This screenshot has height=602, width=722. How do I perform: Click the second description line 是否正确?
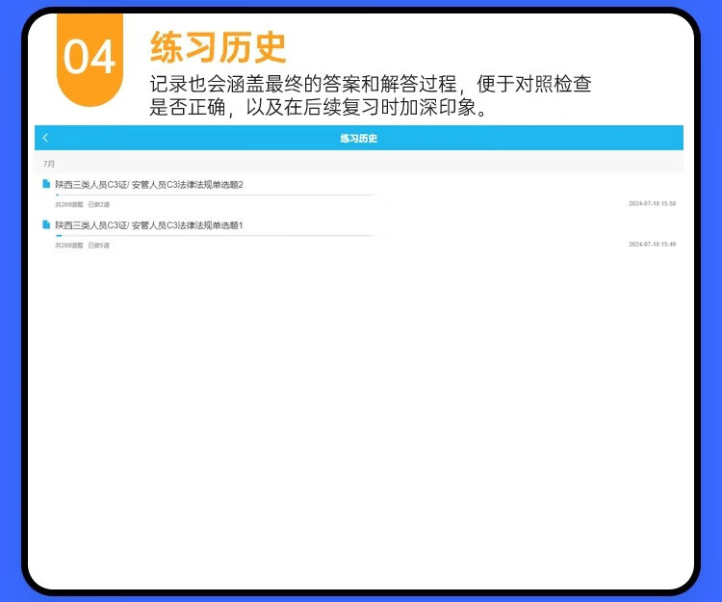click(322, 107)
